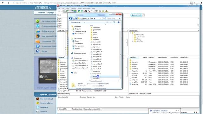Viewport: 203px width, 114px height.
Task: Select samp-server file in Explorer dialog
Action: [97, 74]
